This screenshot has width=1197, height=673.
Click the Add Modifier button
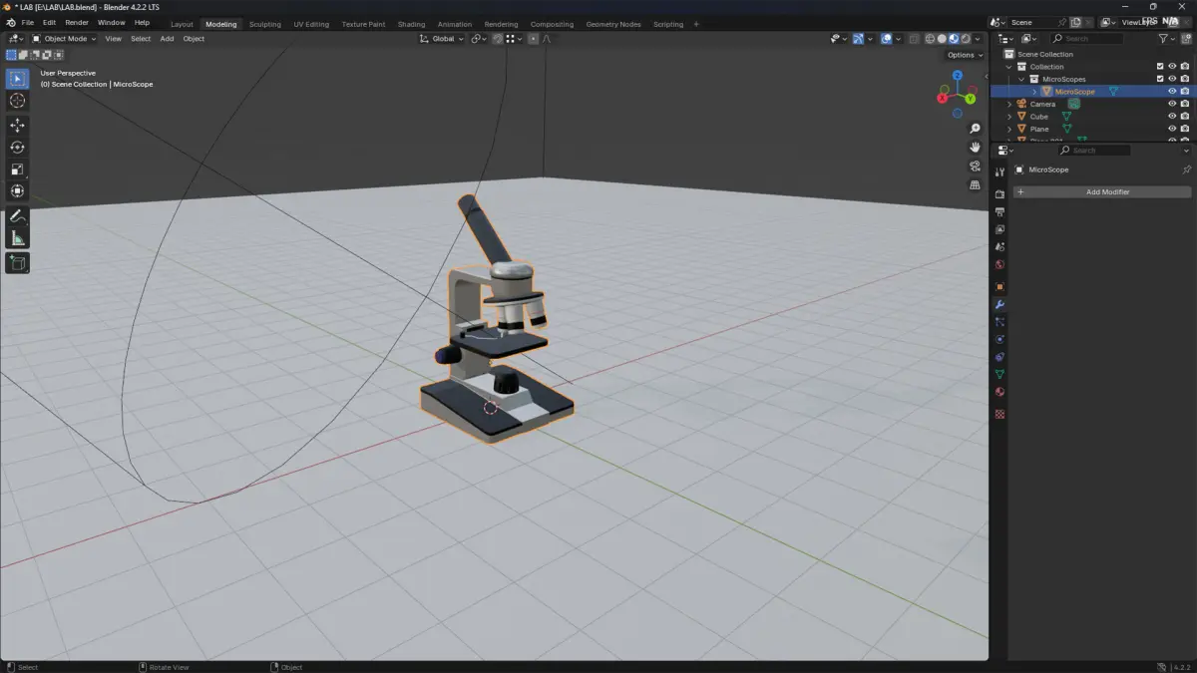pyautogui.click(x=1102, y=191)
